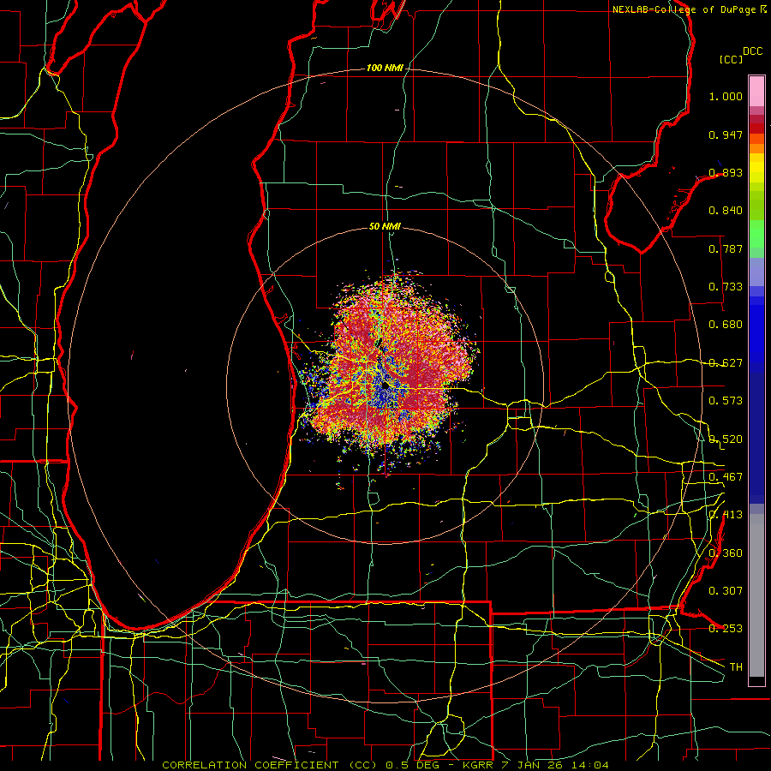Click the DCC label above the color scale
This screenshot has height=771, width=771.
(752, 51)
